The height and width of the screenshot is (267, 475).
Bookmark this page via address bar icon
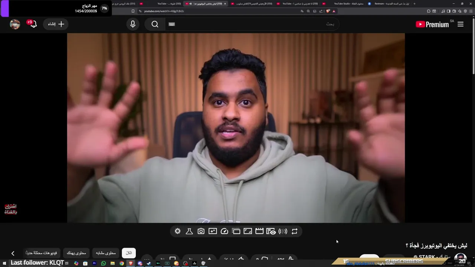[x=133, y=11]
